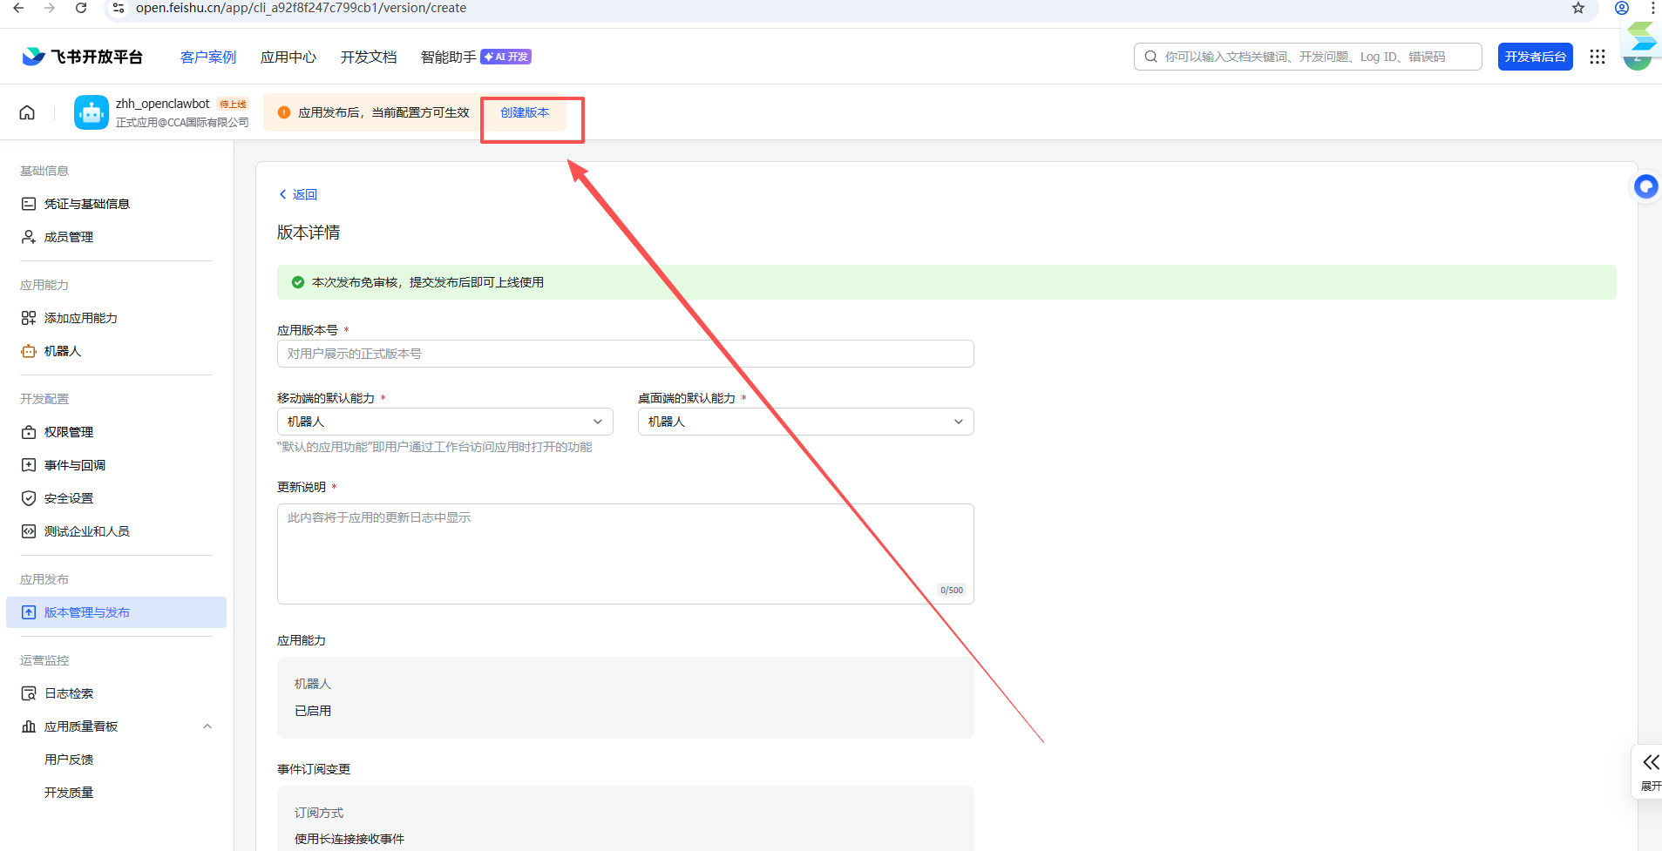The image size is (1662, 851).
Task: Focus the 应用版本号 input field
Action: [626, 354]
